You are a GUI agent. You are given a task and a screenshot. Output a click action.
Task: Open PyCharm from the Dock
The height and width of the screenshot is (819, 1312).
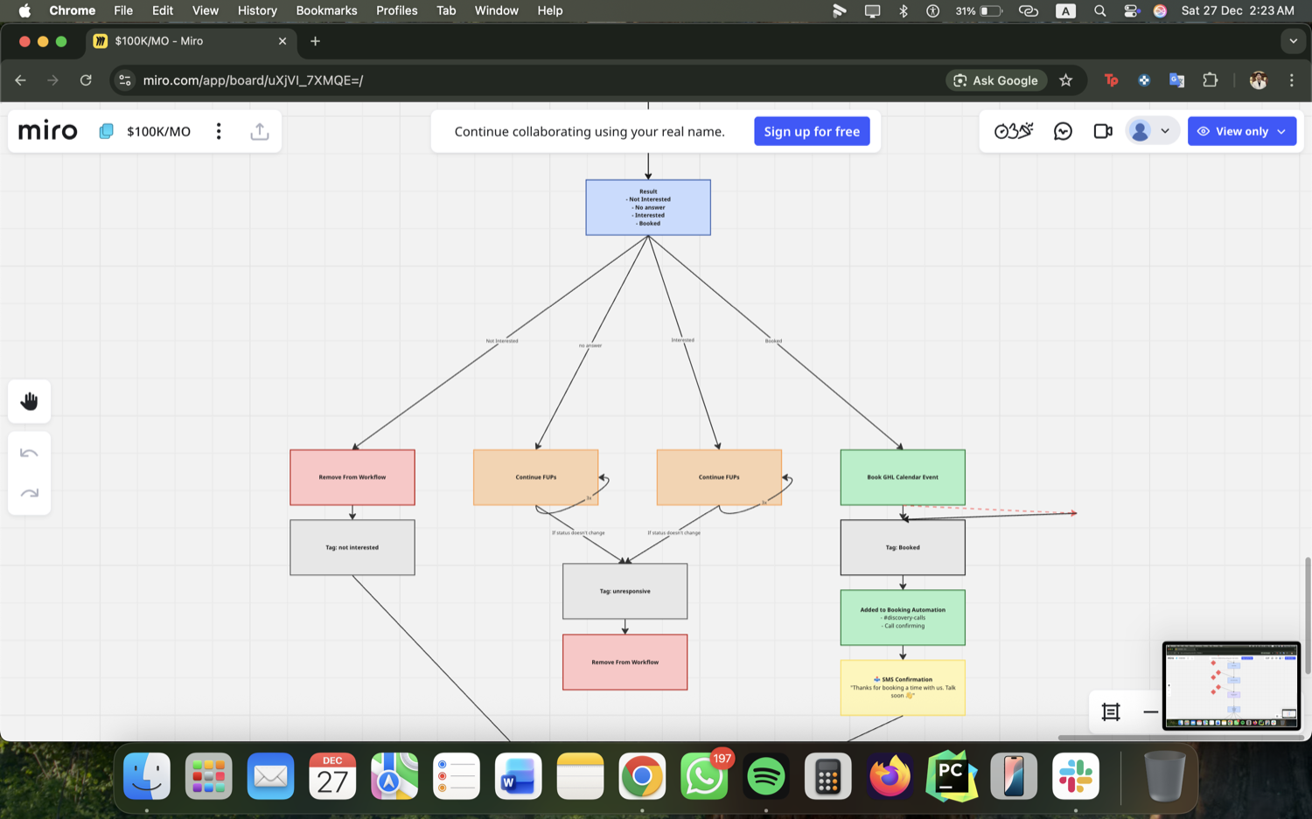[952, 776]
